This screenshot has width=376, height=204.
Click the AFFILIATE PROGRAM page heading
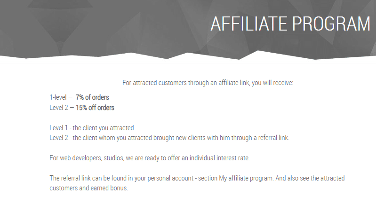(x=290, y=24)
